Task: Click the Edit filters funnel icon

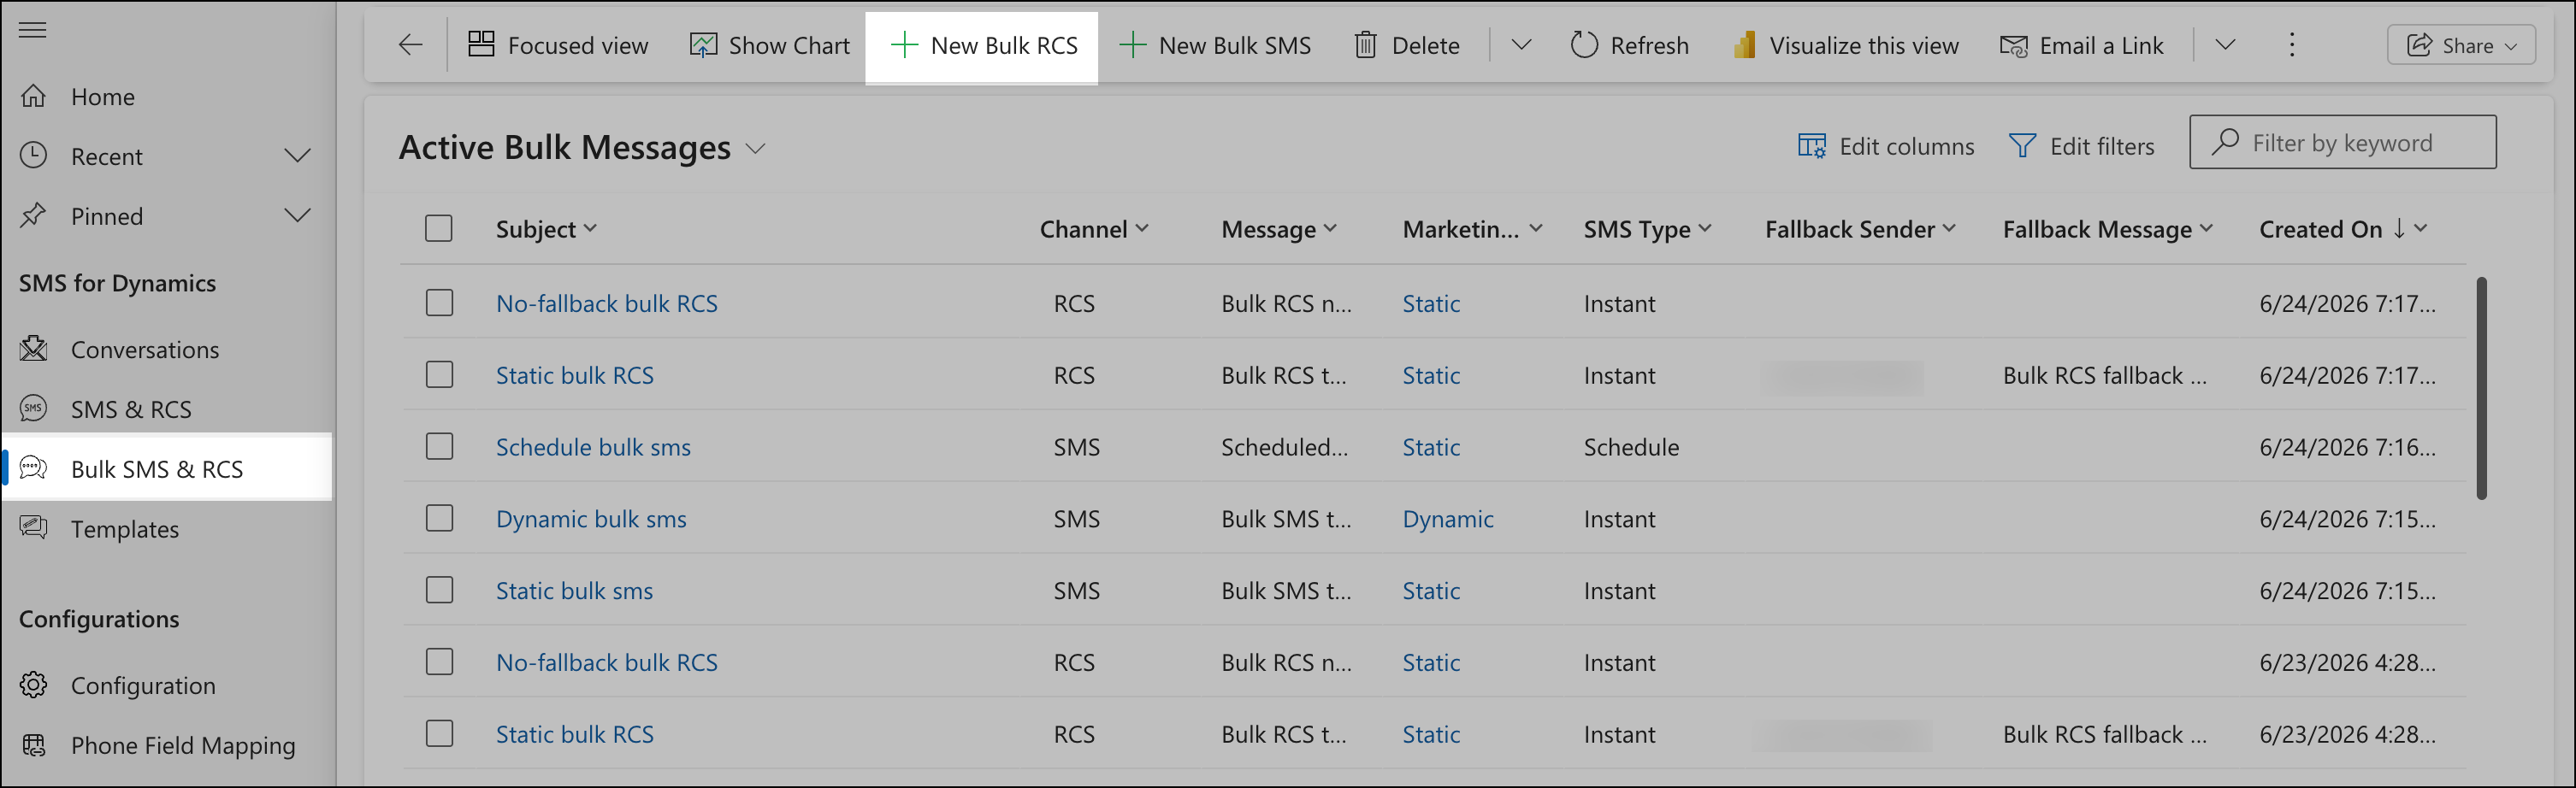Action: [x=2022, y=146]
